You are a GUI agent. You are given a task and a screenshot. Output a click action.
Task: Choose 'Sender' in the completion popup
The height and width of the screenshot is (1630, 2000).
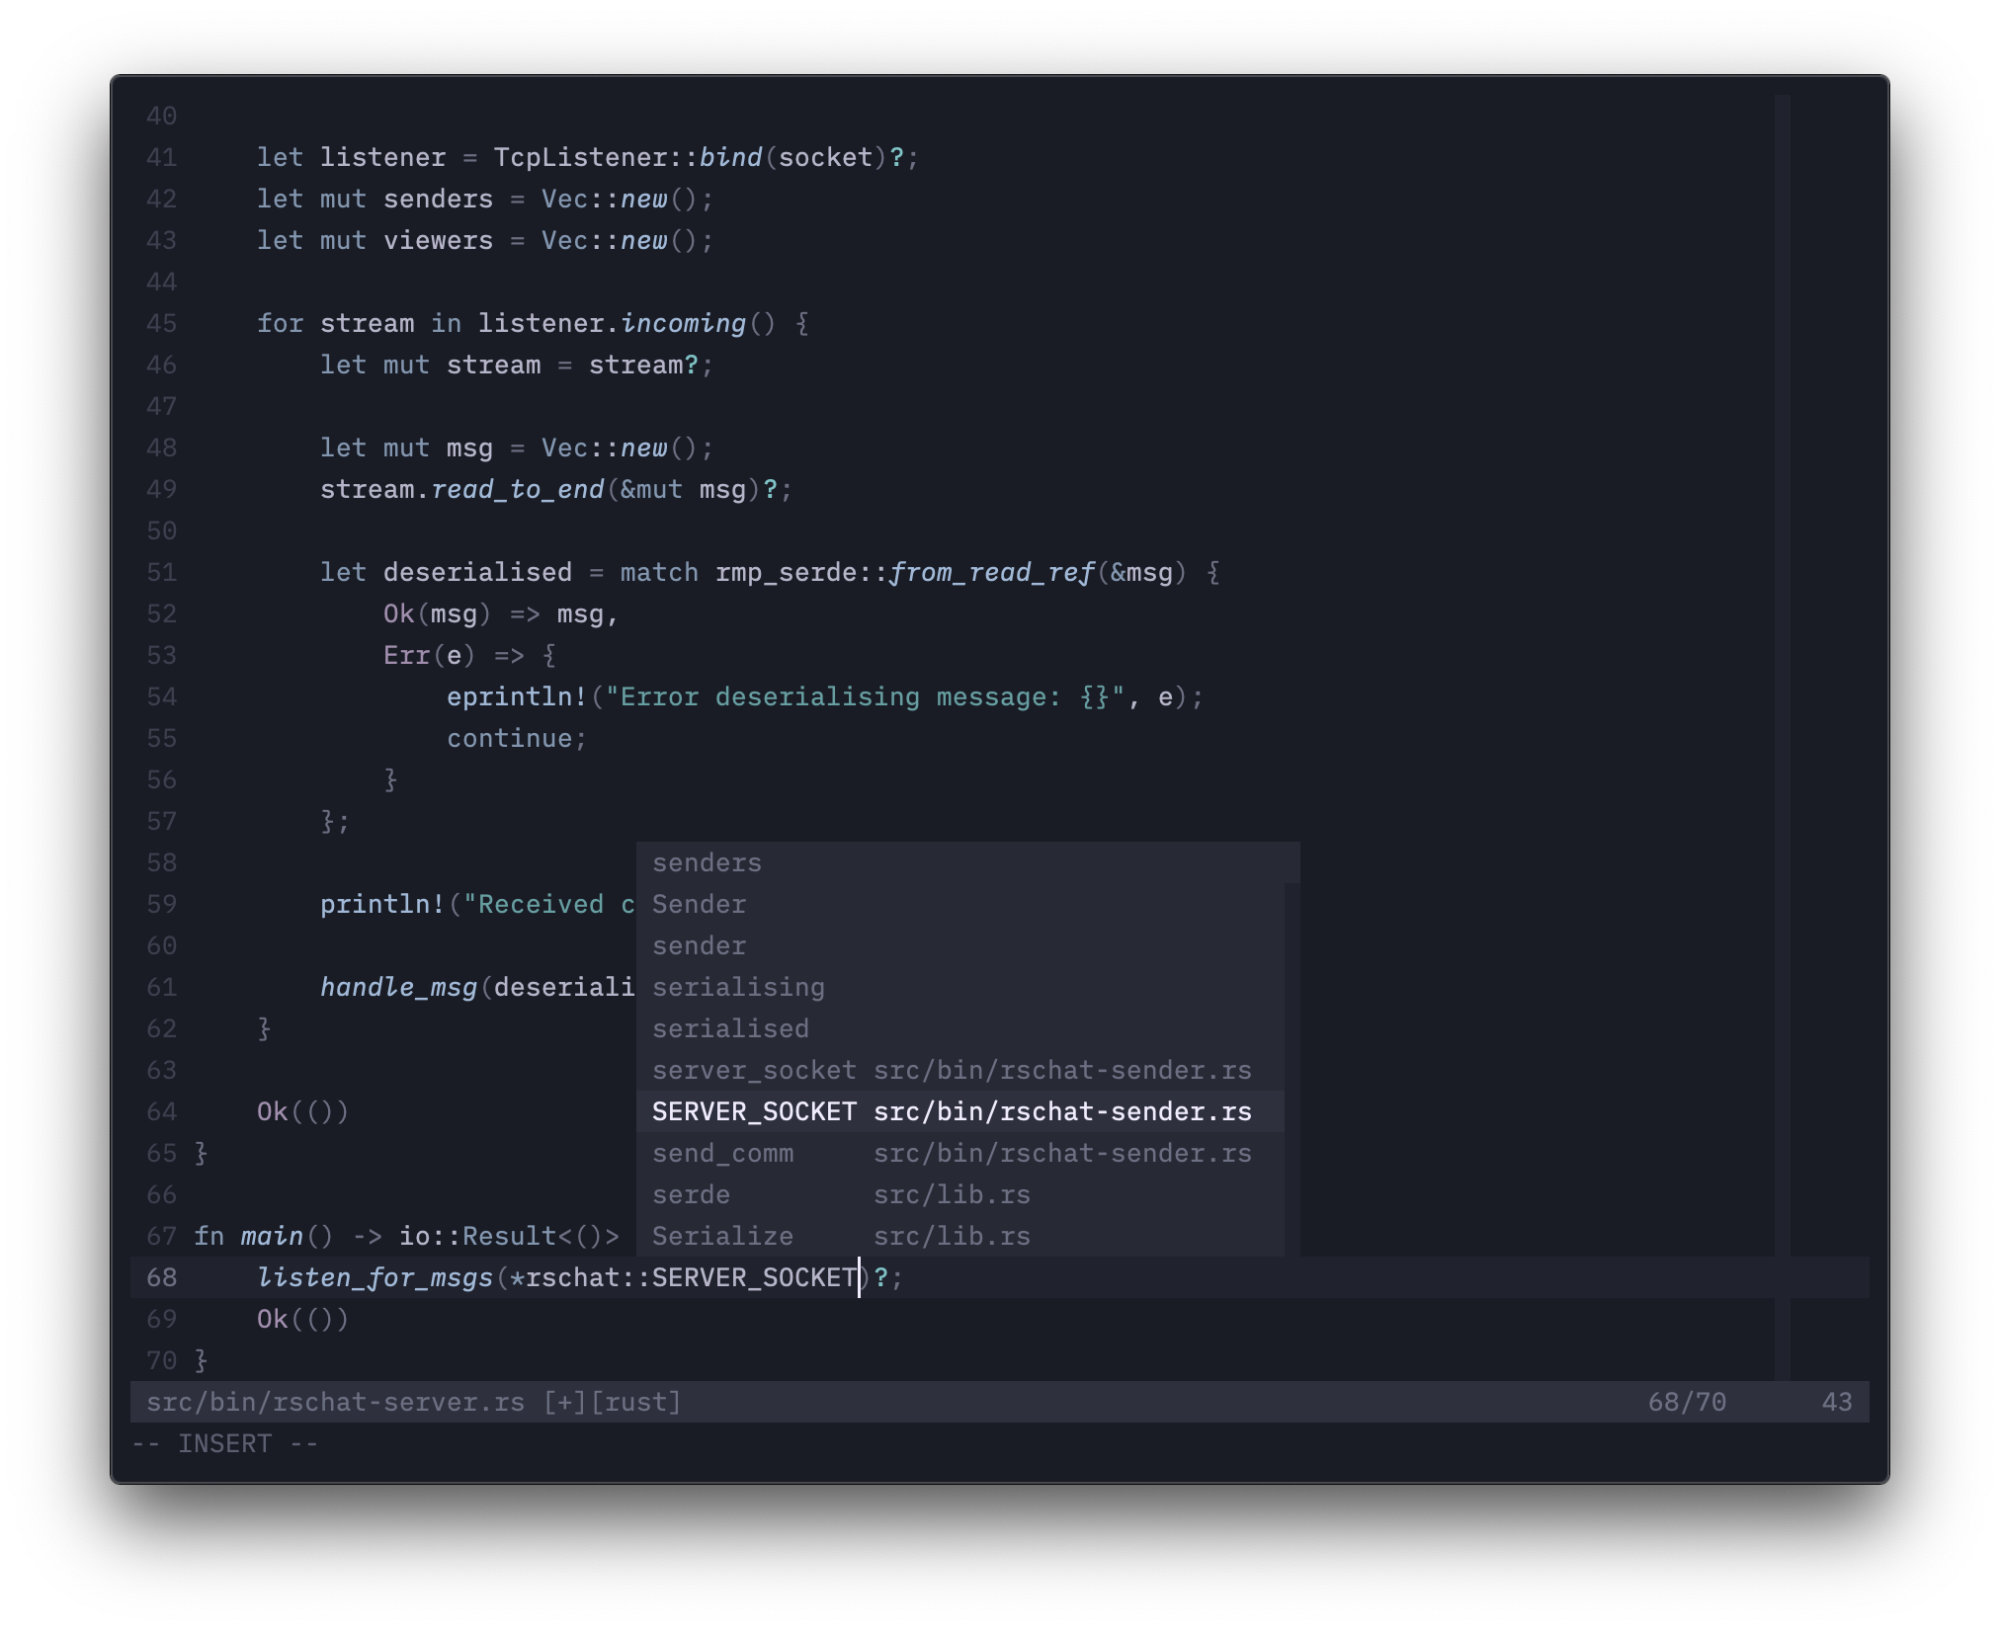click(699, 905)
